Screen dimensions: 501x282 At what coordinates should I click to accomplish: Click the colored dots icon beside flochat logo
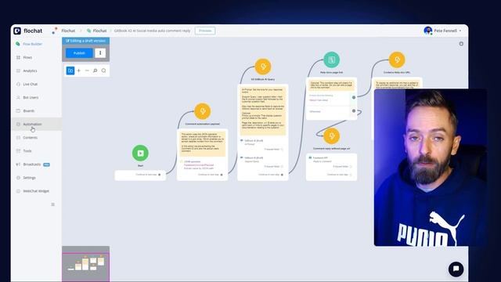click(54, 31)
